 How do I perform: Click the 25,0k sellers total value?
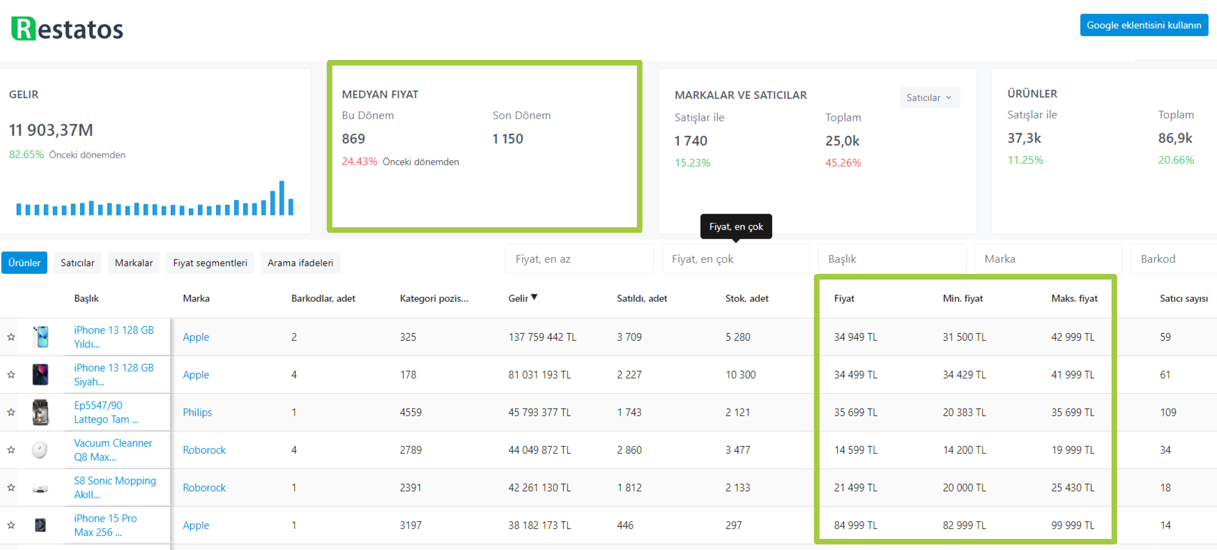(x=842, y=141)
